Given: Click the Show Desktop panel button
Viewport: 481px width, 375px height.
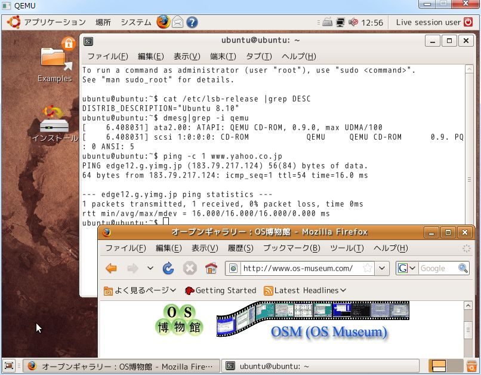Looking at the screenshot, I should click(9, 366).
